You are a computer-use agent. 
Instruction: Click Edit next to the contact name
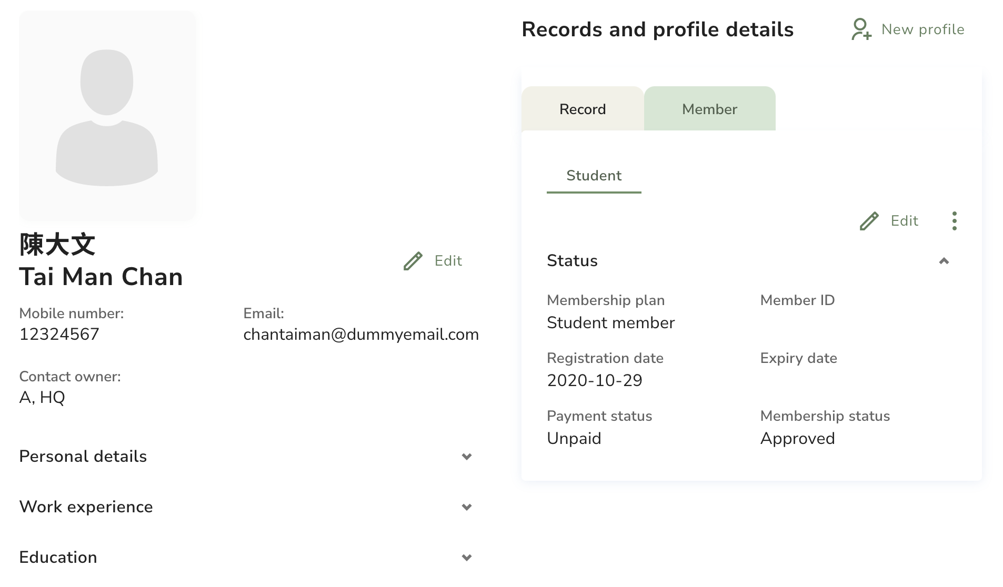[447, 260]
